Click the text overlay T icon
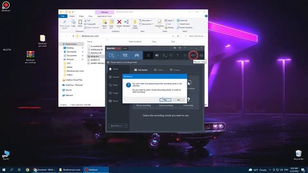308x173 pixels. (178, 56)
